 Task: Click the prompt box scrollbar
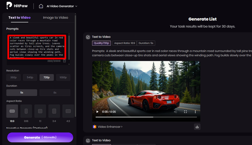click(x=69, y=47)
